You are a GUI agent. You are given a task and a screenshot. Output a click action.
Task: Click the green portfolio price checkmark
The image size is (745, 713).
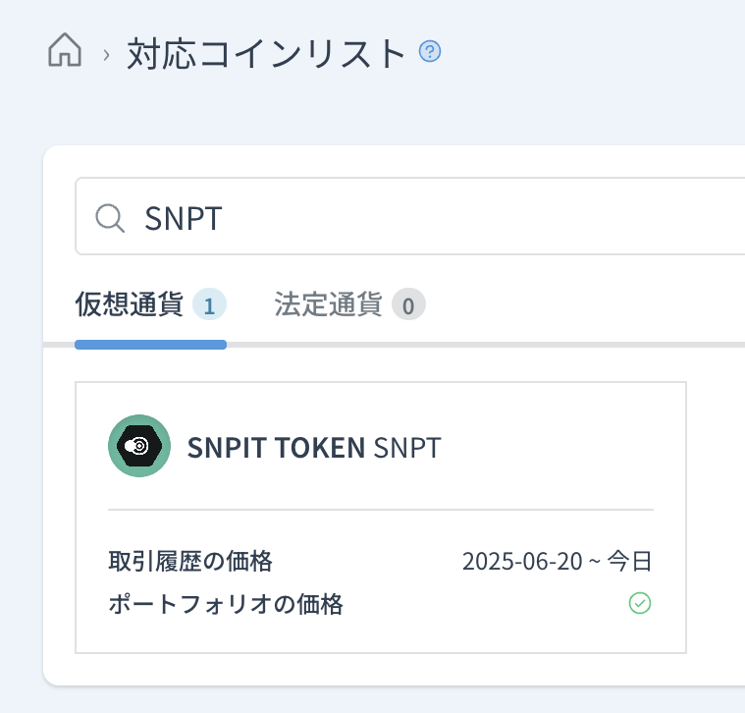coord(640,604)
